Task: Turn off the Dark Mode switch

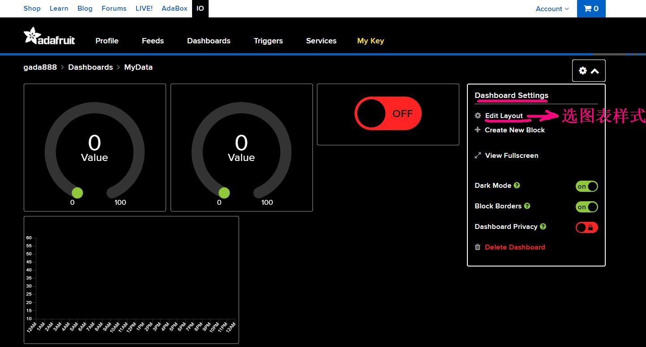Action: click(586, 186)
